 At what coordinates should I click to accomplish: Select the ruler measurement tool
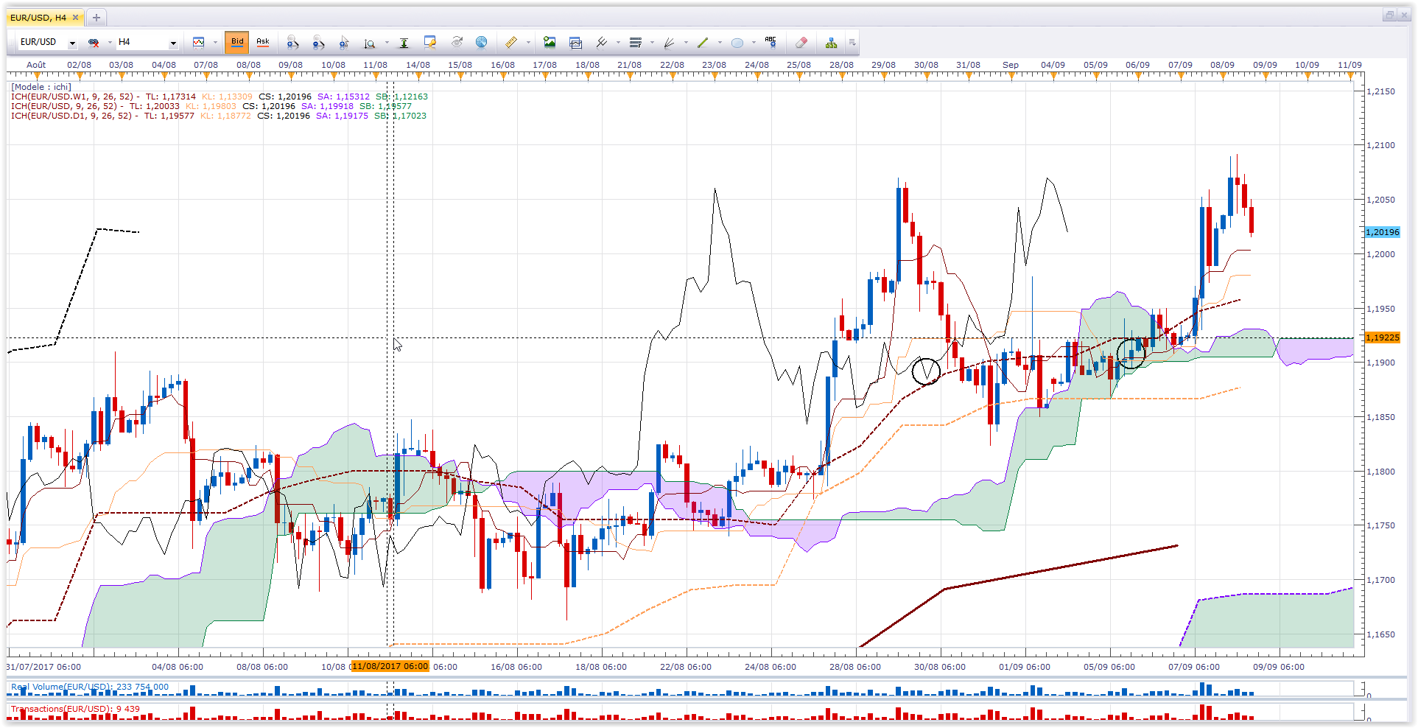pos(511,43)
